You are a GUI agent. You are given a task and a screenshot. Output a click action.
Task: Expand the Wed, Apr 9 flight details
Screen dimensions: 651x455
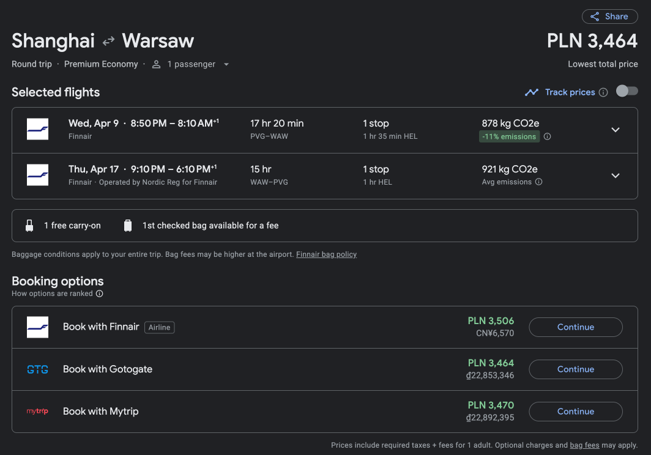click(x=616, y=130)
